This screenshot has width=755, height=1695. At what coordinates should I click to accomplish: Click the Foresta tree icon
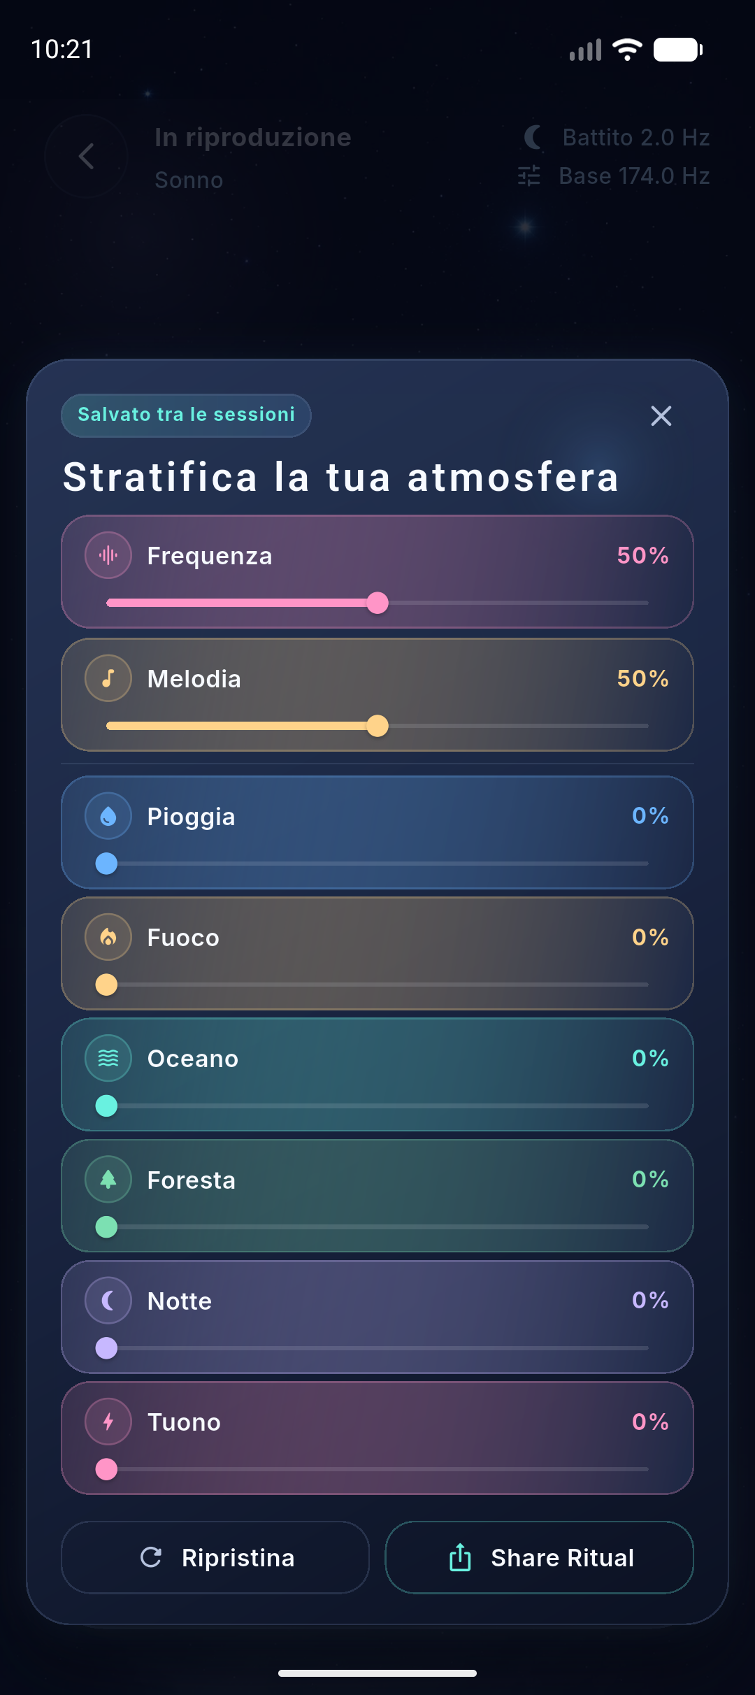pyautogui.click(x=107, y=1180)
